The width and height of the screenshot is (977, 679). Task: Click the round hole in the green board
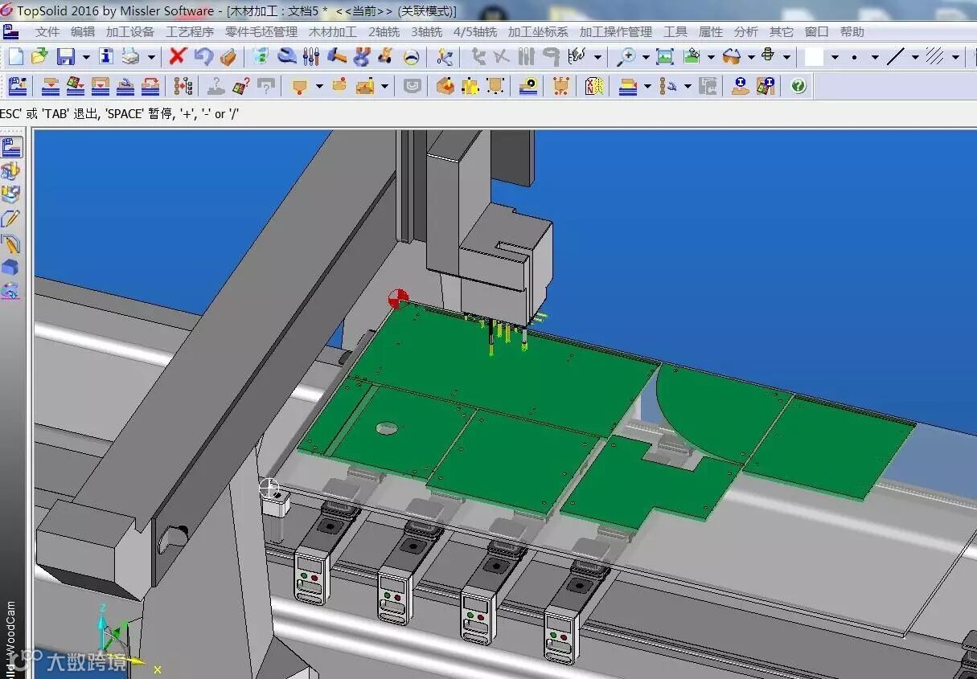387,428
